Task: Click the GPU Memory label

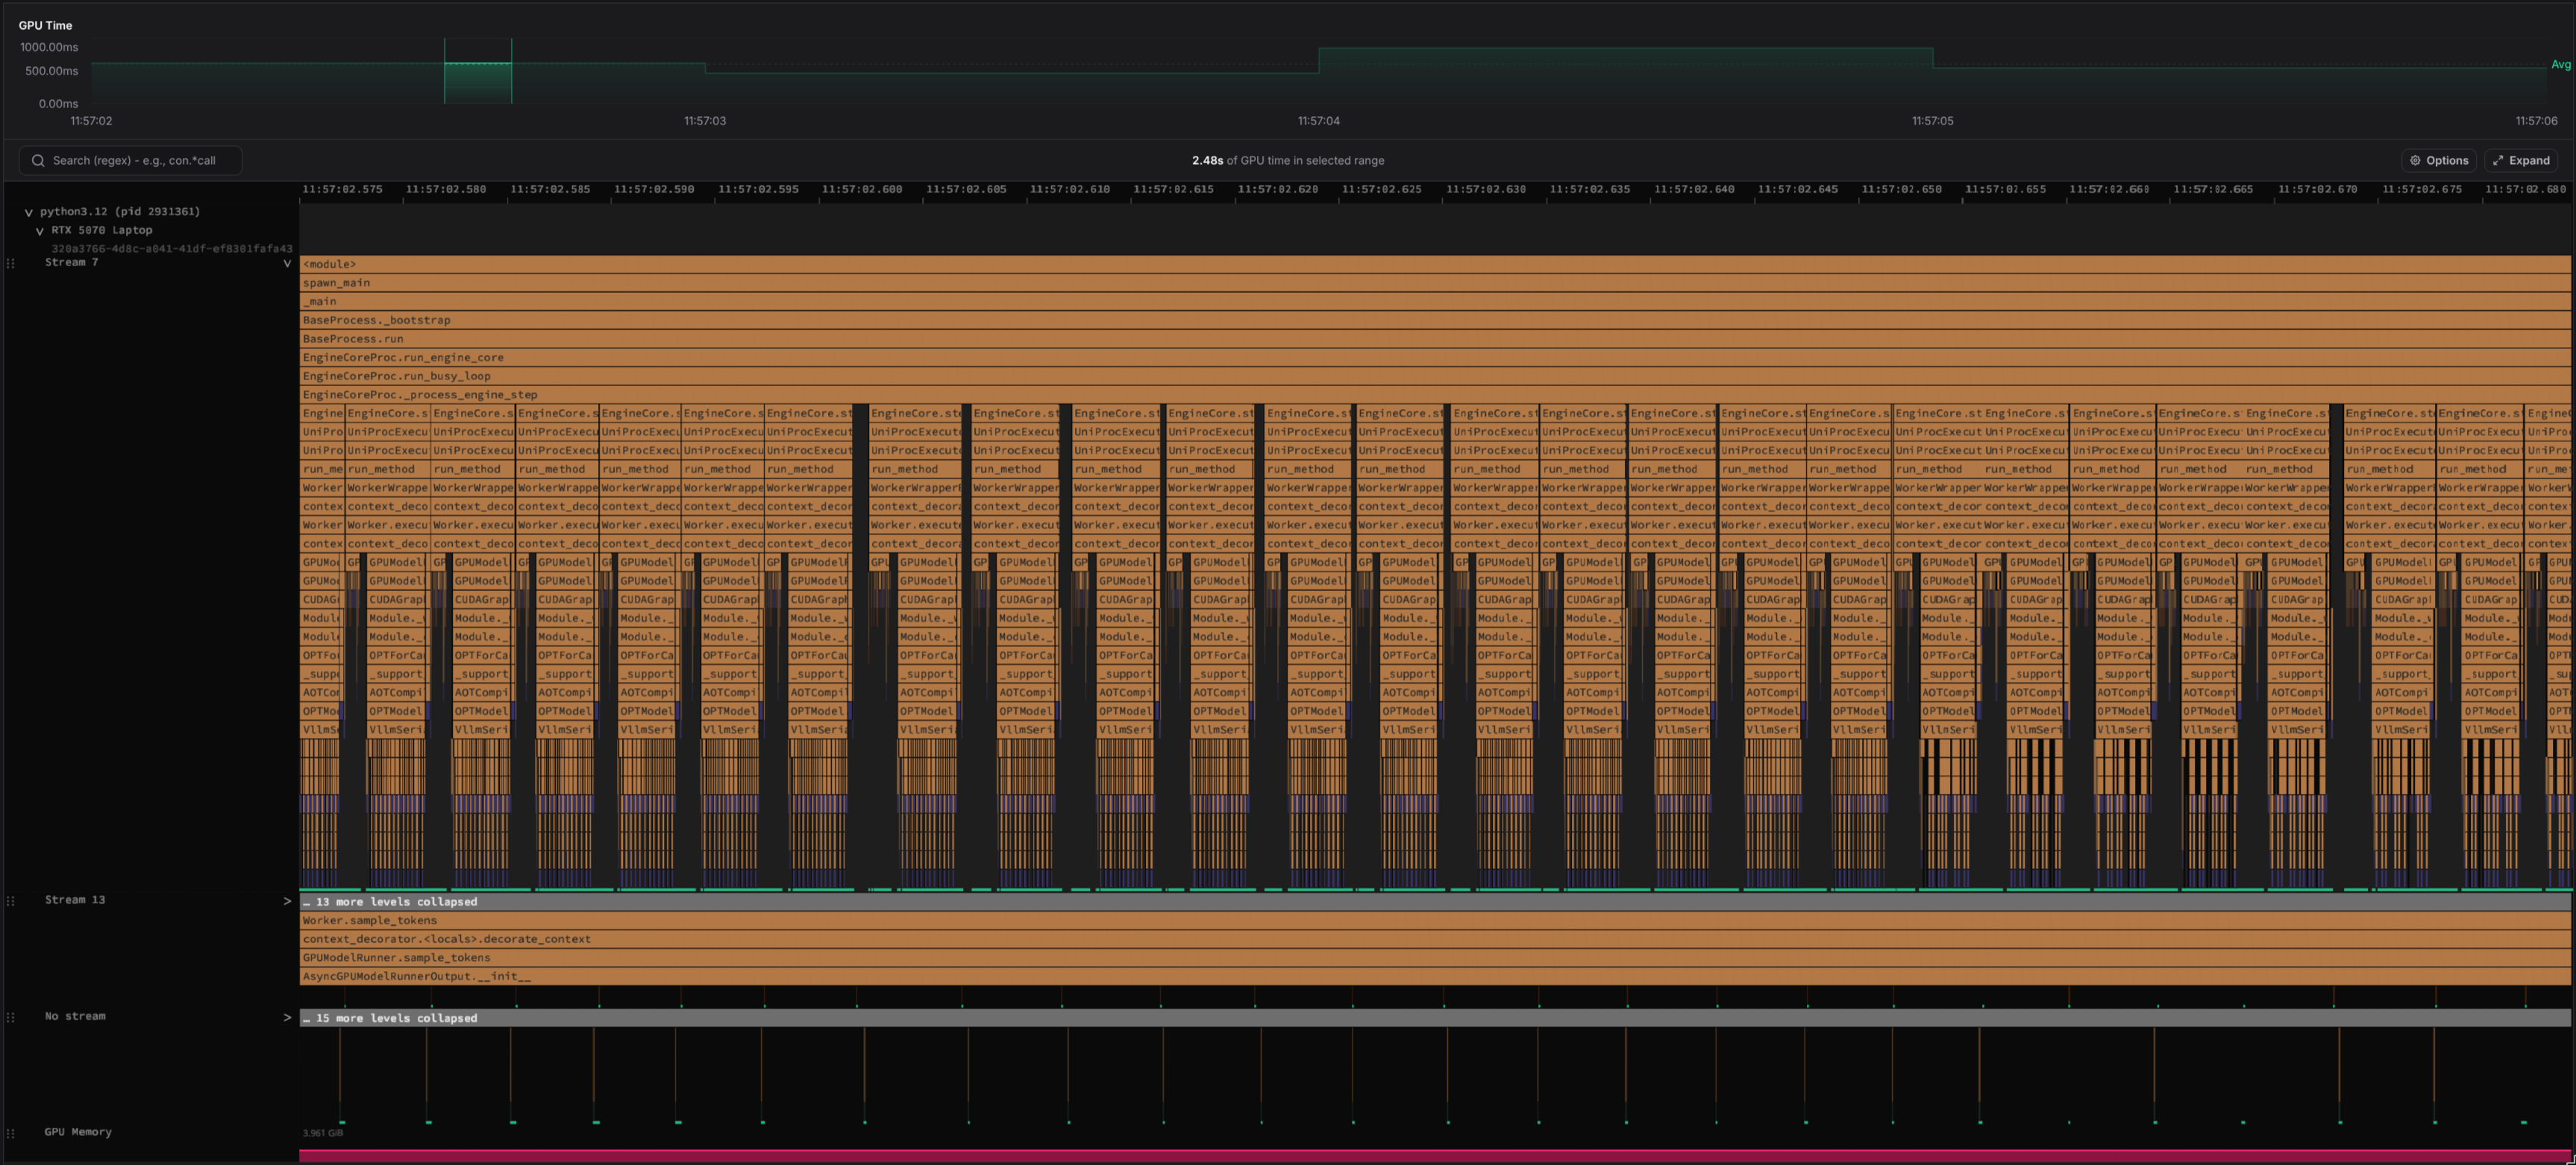Action: tap(78, 1132)
